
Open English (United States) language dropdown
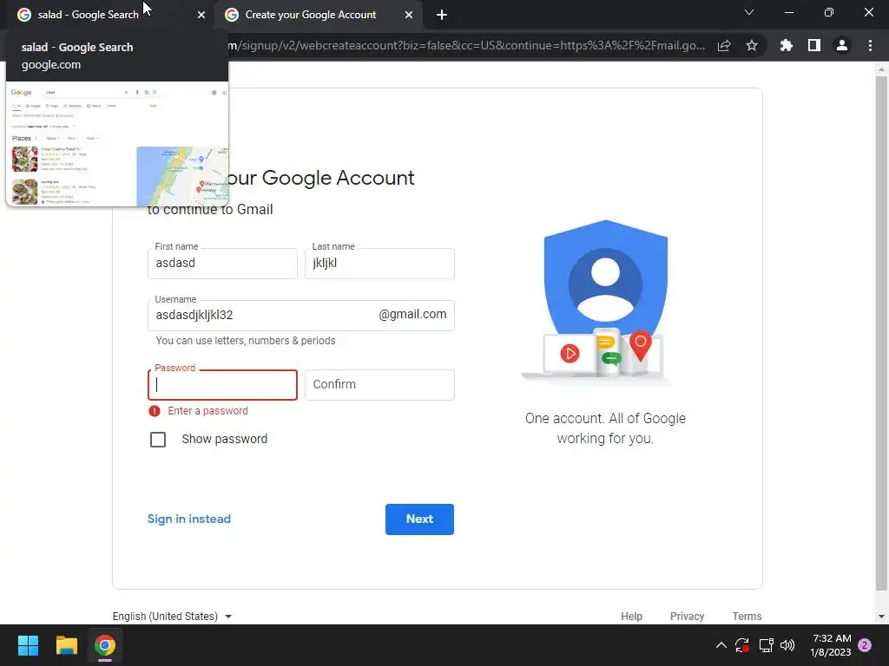point(173,617)
